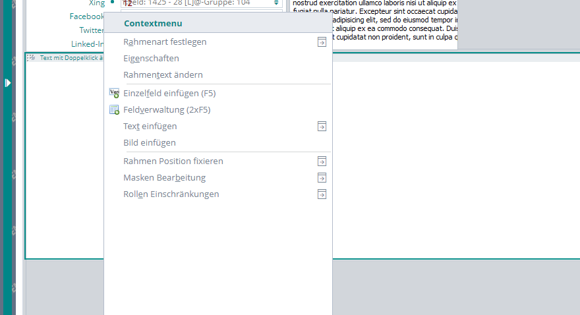Viewport: 580px width, 315px height.
Task: Open the Rollen Einschränkungen submenu arrow
Action: click(x=322, y=194)
